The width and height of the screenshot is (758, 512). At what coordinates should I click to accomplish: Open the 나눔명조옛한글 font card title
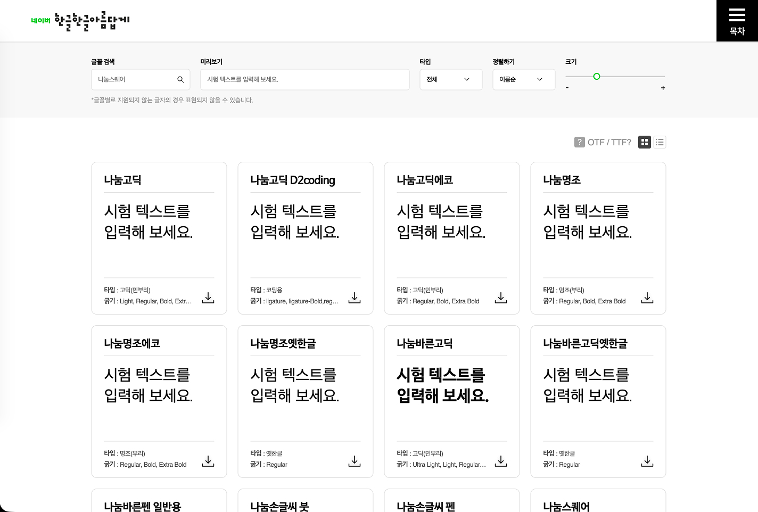(x=283, y=344)
